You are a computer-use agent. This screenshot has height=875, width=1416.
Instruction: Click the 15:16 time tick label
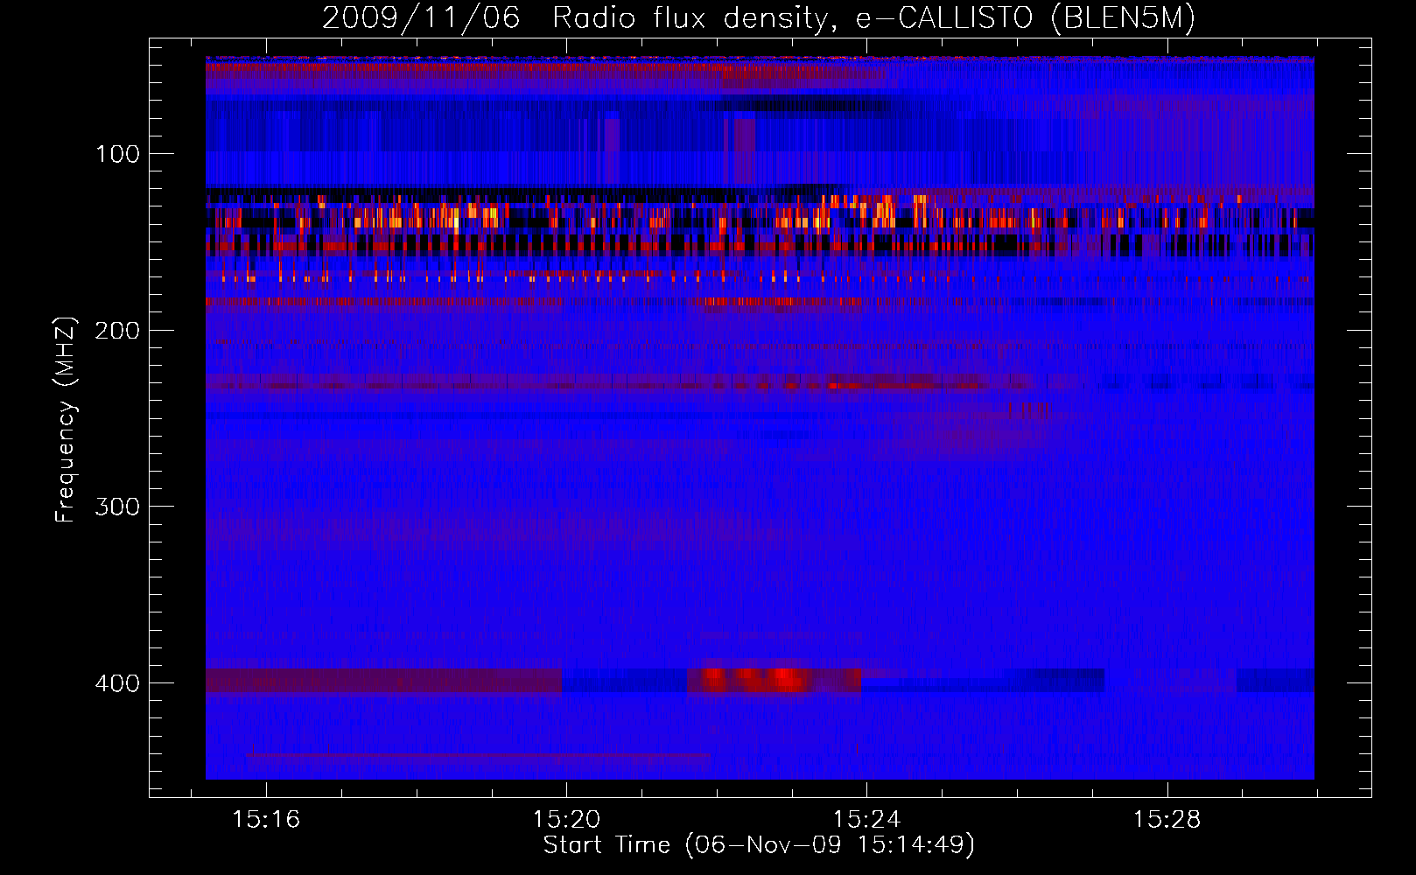pyautogui.click(x=266, y=820)
